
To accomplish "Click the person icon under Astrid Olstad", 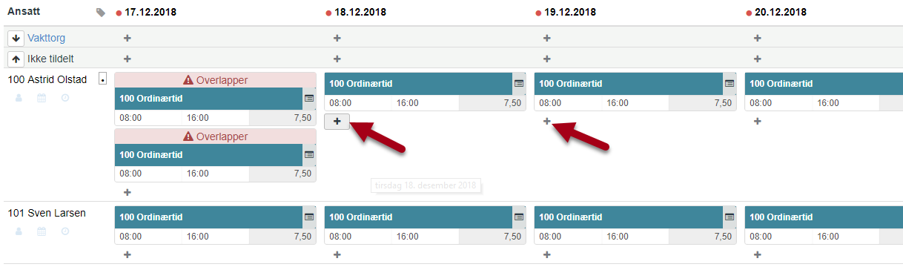I will coord(19,98).
